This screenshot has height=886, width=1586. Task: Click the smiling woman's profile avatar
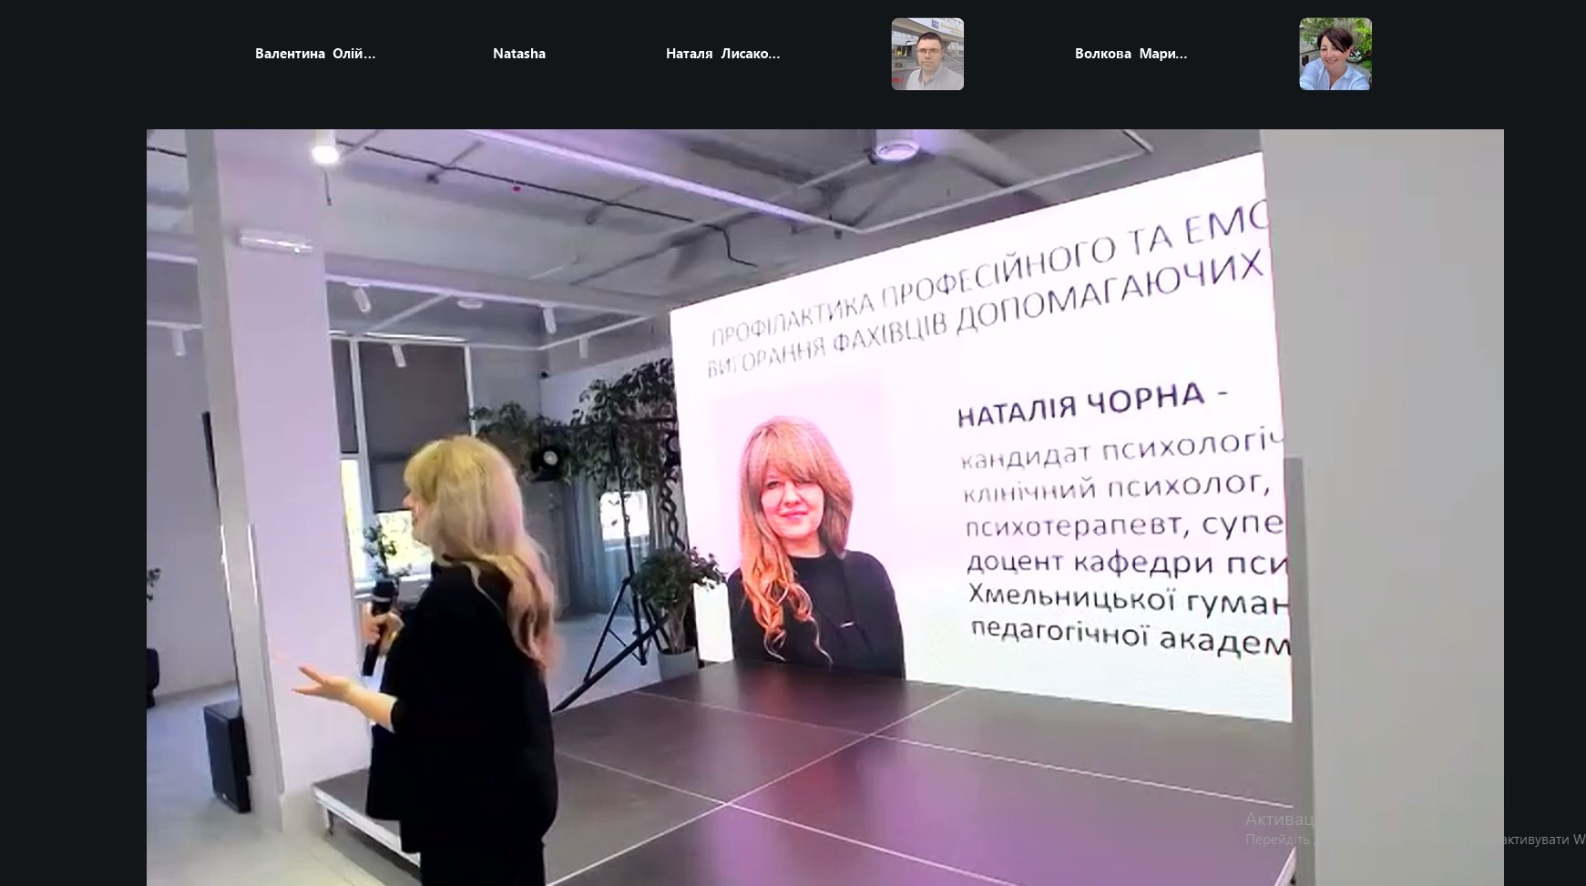(x=1335, y=54)
